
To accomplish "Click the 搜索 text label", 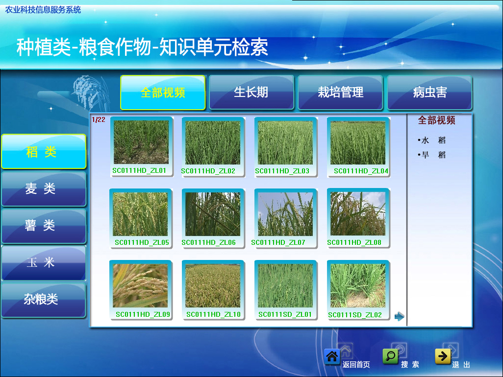I will 410,364.
